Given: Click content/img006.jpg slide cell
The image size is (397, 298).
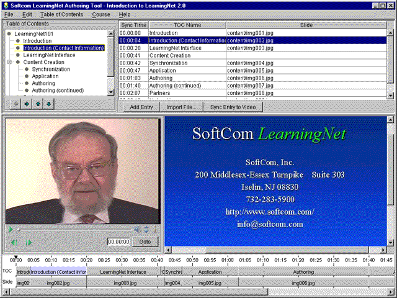Looking at the screenshot, I should (306, 78).
